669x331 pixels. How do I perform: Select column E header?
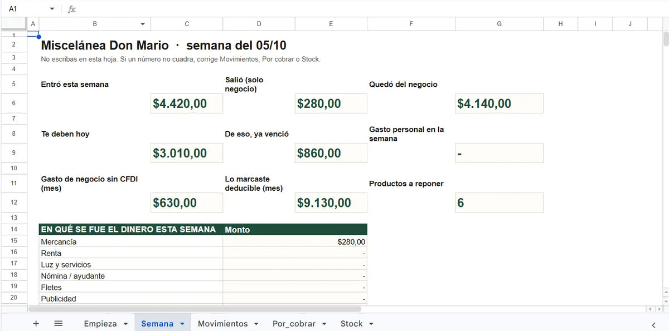click(x=331, y=24)
